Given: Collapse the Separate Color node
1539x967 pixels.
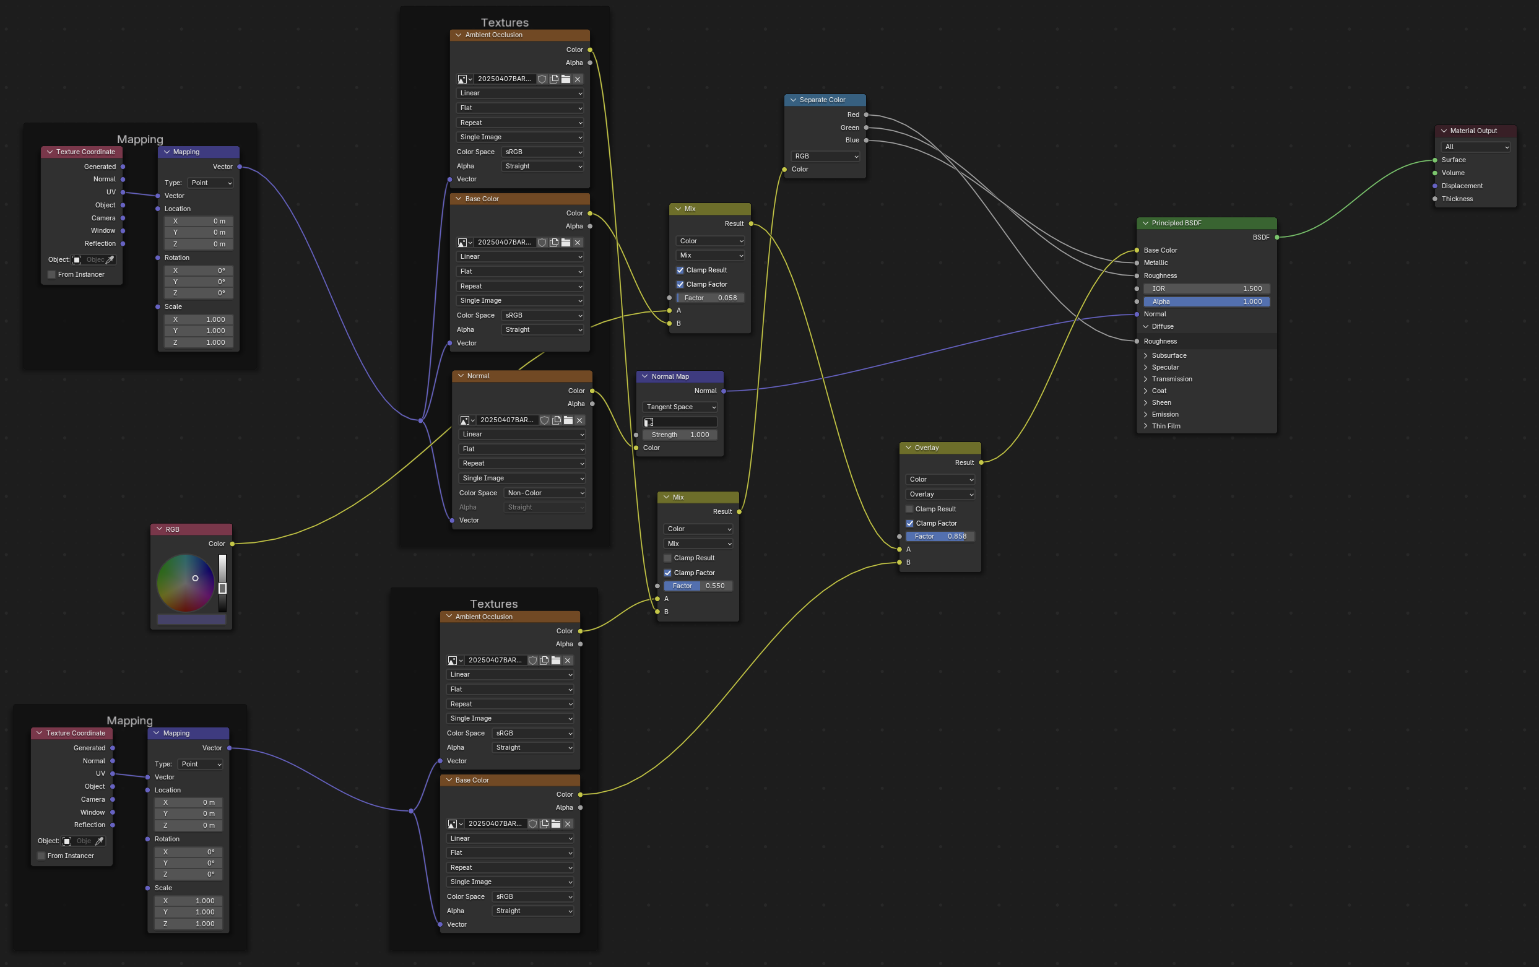Looking at the screenshot, I should click(x=793, y=100).
